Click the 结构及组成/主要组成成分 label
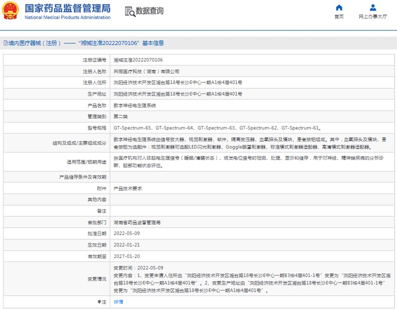 80,143
